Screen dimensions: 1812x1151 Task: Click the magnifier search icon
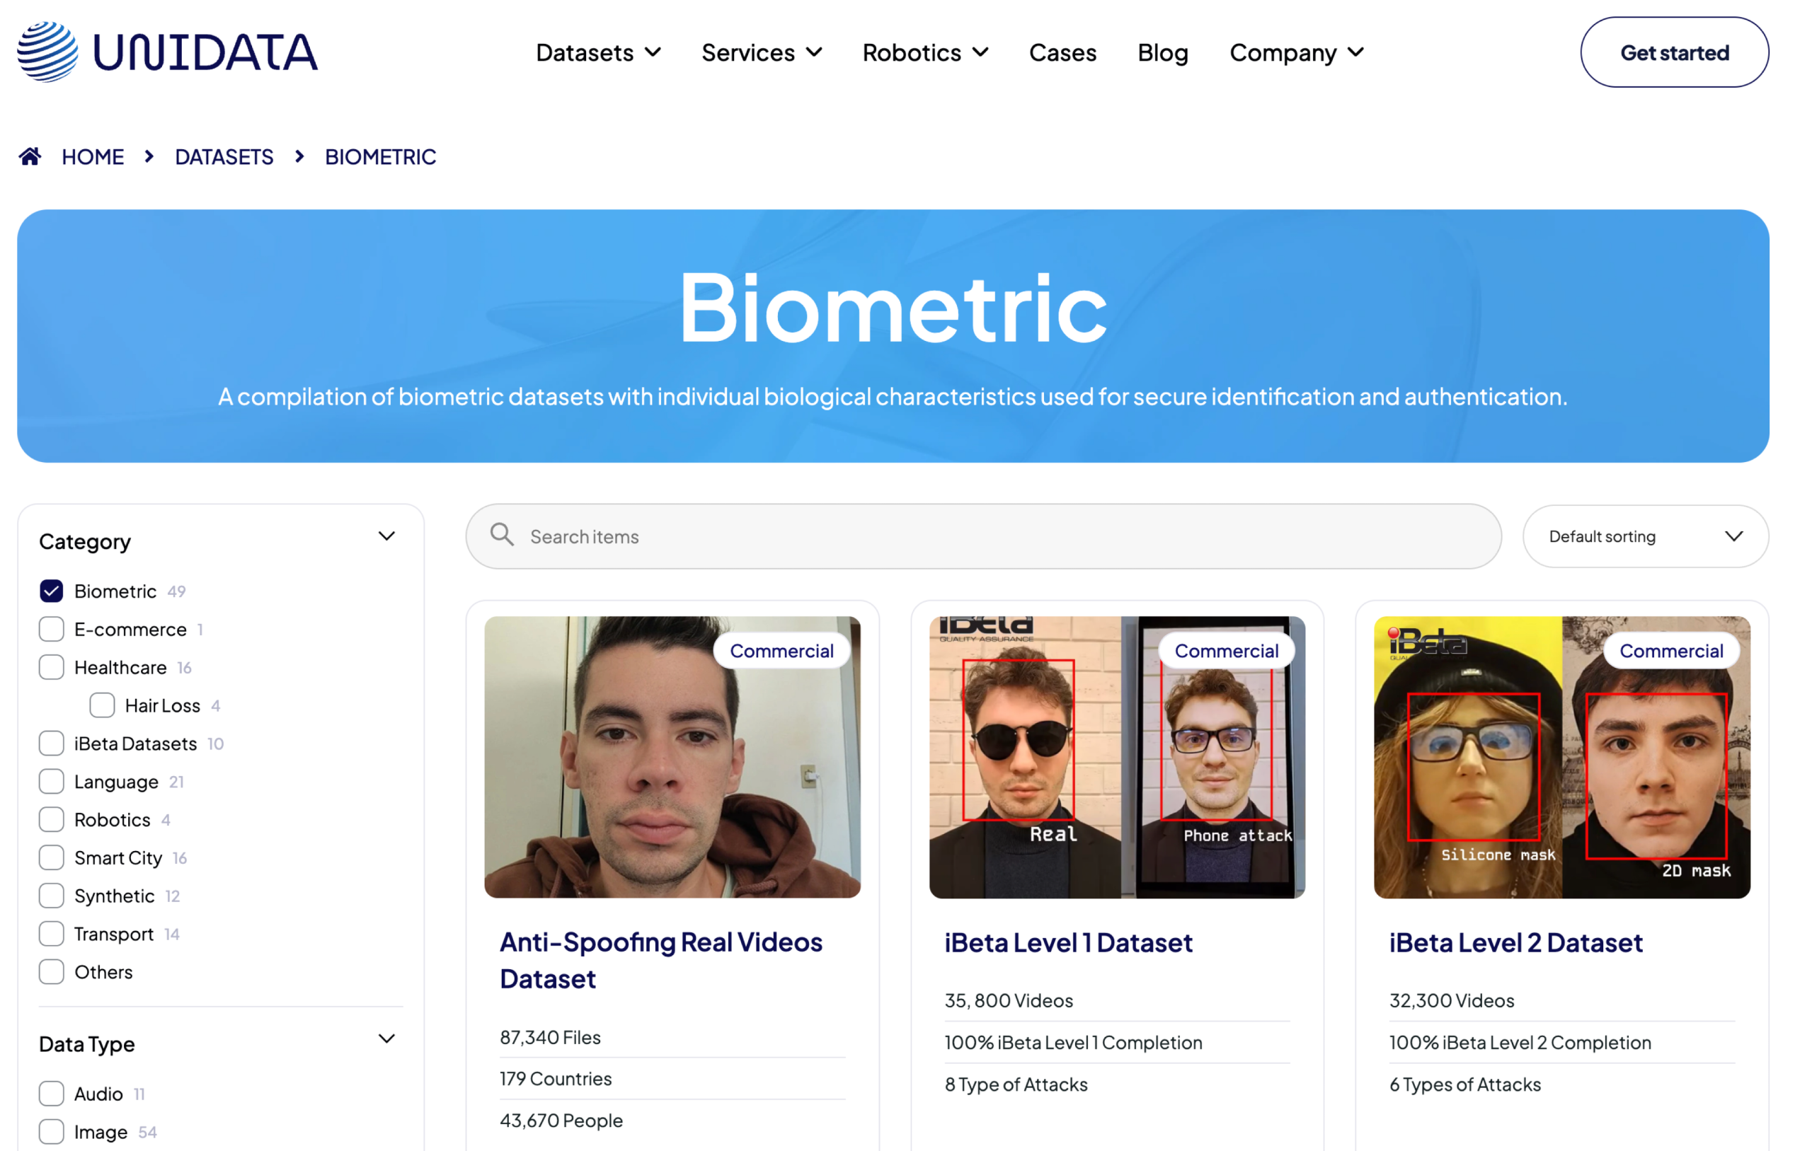[x=502, y=535]
